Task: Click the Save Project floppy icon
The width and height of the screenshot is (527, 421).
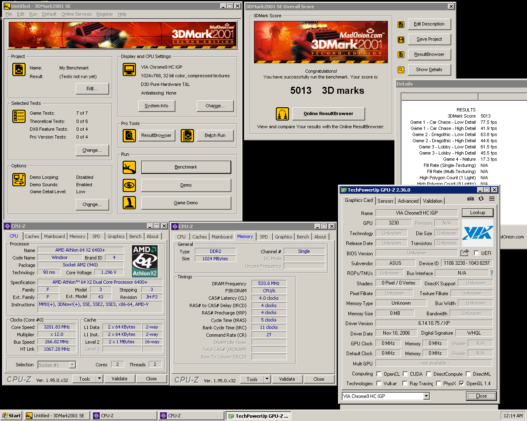Action: pos(401,39)
